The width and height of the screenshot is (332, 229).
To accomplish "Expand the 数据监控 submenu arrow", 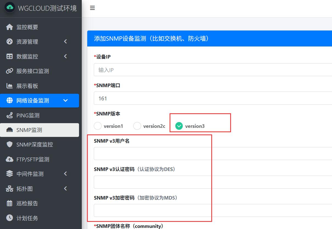I will pyautogui.click(x=65, y=56).
